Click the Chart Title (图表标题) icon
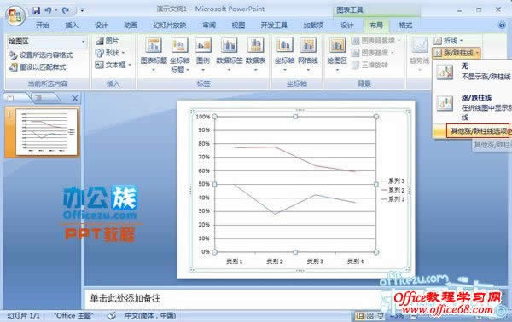512x322 pixels. [x=154, y=45]
